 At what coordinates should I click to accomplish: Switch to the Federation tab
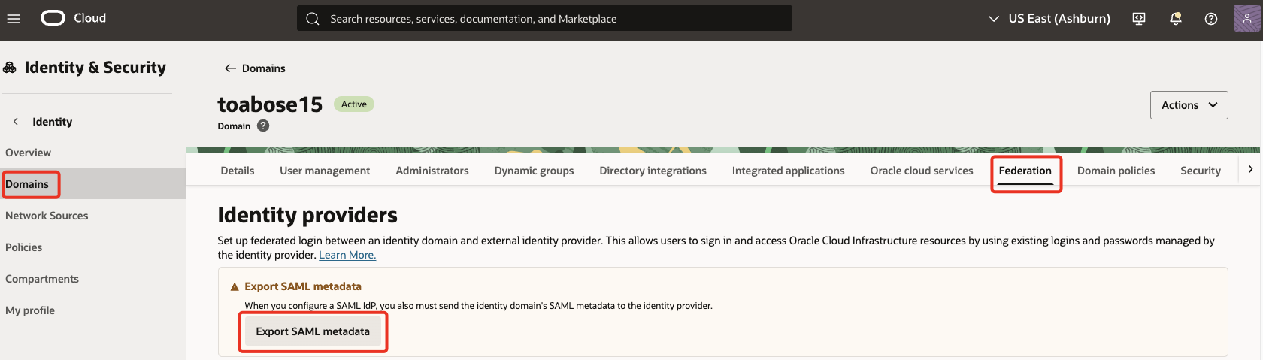[1025, 171]
